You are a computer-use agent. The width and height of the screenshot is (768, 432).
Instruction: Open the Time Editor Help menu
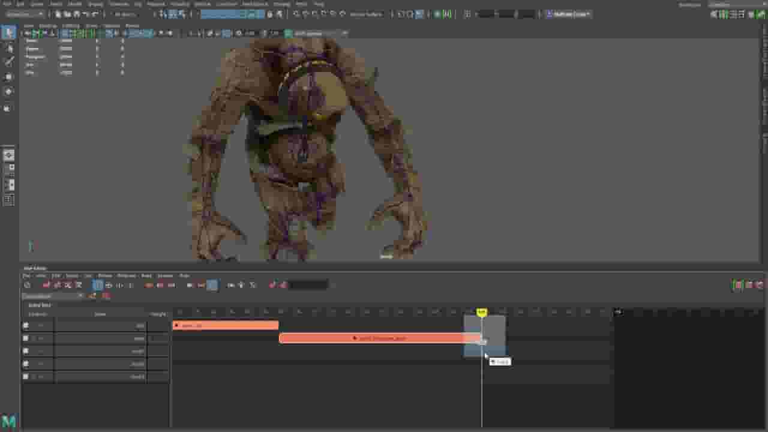click(184, 275)
